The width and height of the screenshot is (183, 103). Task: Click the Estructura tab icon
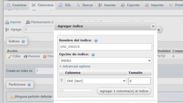34,5
